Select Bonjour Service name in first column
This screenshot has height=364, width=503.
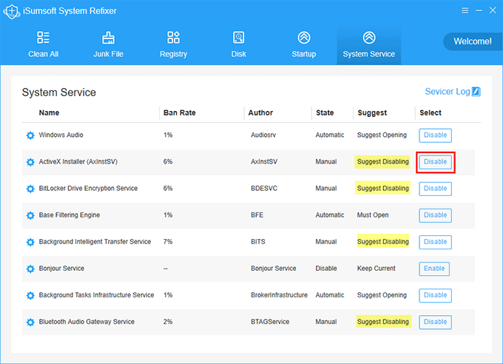click(61, 269)
